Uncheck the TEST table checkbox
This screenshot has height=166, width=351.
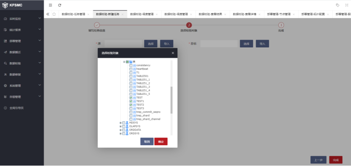pos(131,98)
